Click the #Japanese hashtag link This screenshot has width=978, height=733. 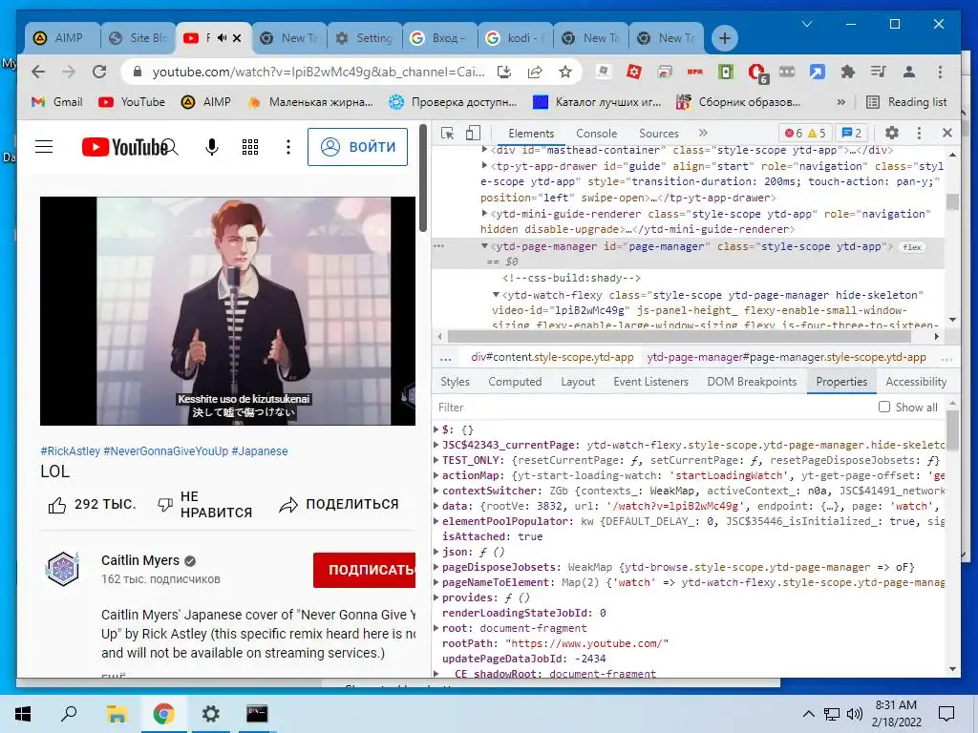[x=260, y=451]
